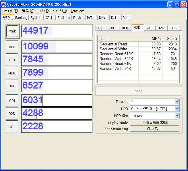Show MEM results tab in details panel
Screen dimensions: 188x171
(125, 28)
